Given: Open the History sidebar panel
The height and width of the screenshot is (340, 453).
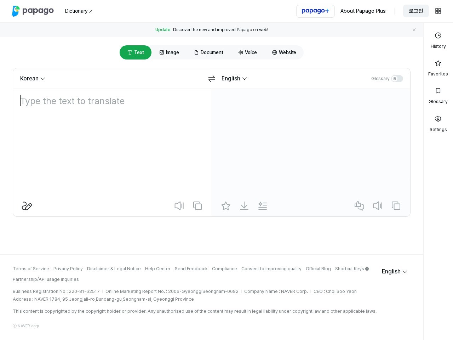Looking at the screenshot, I should (438, 40).
